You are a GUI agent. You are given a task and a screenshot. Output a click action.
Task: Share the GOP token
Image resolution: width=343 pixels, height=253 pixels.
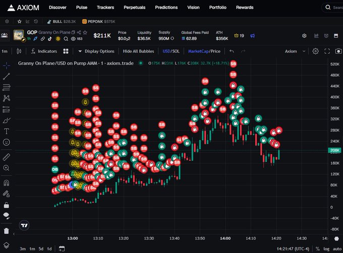click(x=79, y=32)
